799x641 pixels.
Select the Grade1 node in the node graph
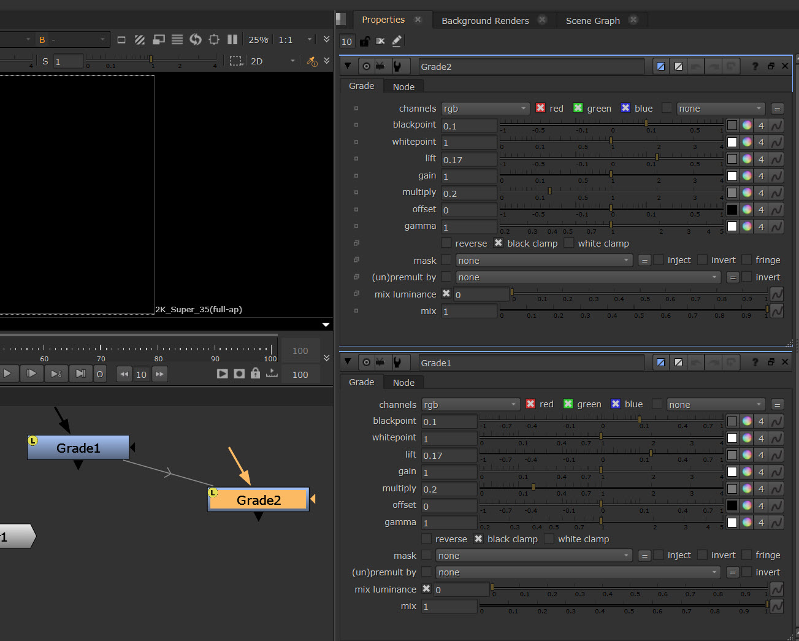tap(78, 448)
